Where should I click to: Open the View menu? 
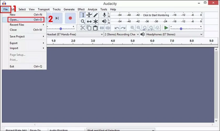coord(32,9)
